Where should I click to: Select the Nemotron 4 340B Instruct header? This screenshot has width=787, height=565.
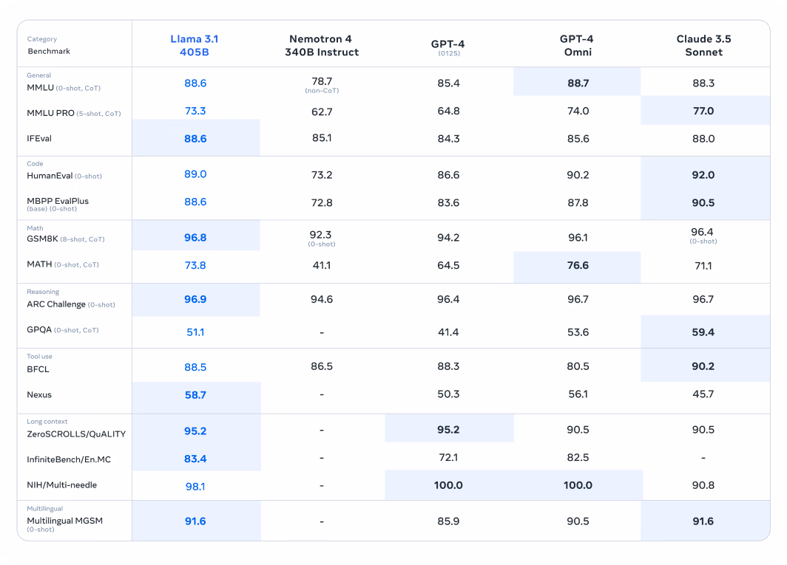pos(322,46)
